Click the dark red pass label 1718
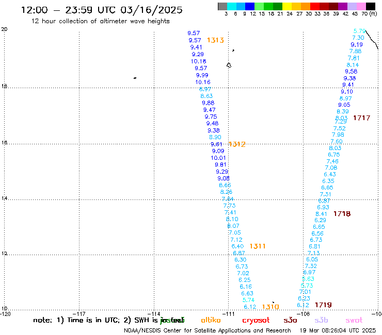This screenshot has height=335, width=382. (342, 214)
